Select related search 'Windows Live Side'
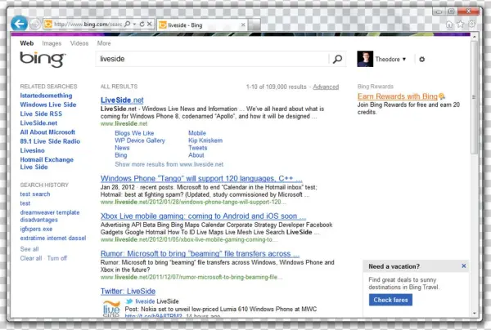The width and height of the screenshot is (491, 330). (48, 105)
